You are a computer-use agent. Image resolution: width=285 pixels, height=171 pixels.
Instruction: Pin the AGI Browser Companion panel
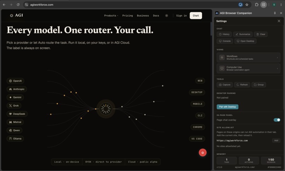point(275,13)
